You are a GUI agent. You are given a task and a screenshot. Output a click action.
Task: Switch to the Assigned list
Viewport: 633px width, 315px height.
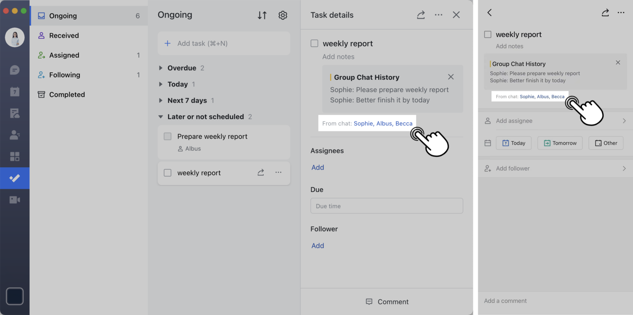(64, 55)
